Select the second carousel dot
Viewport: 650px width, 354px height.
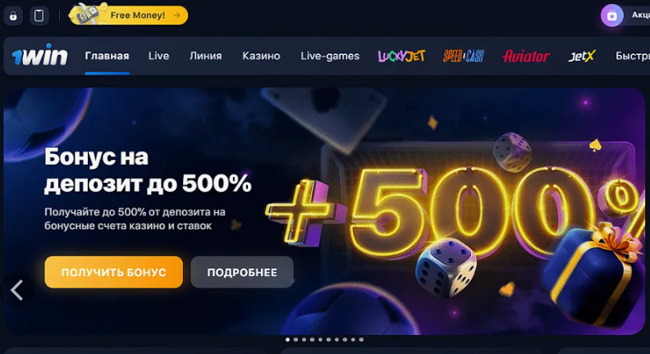(296, 339)
